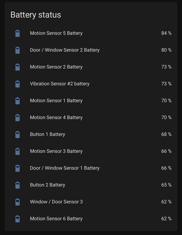Viewport: 182px width, 235px height.
Task: Click the Battery status card title
Action: pos(36,15)
